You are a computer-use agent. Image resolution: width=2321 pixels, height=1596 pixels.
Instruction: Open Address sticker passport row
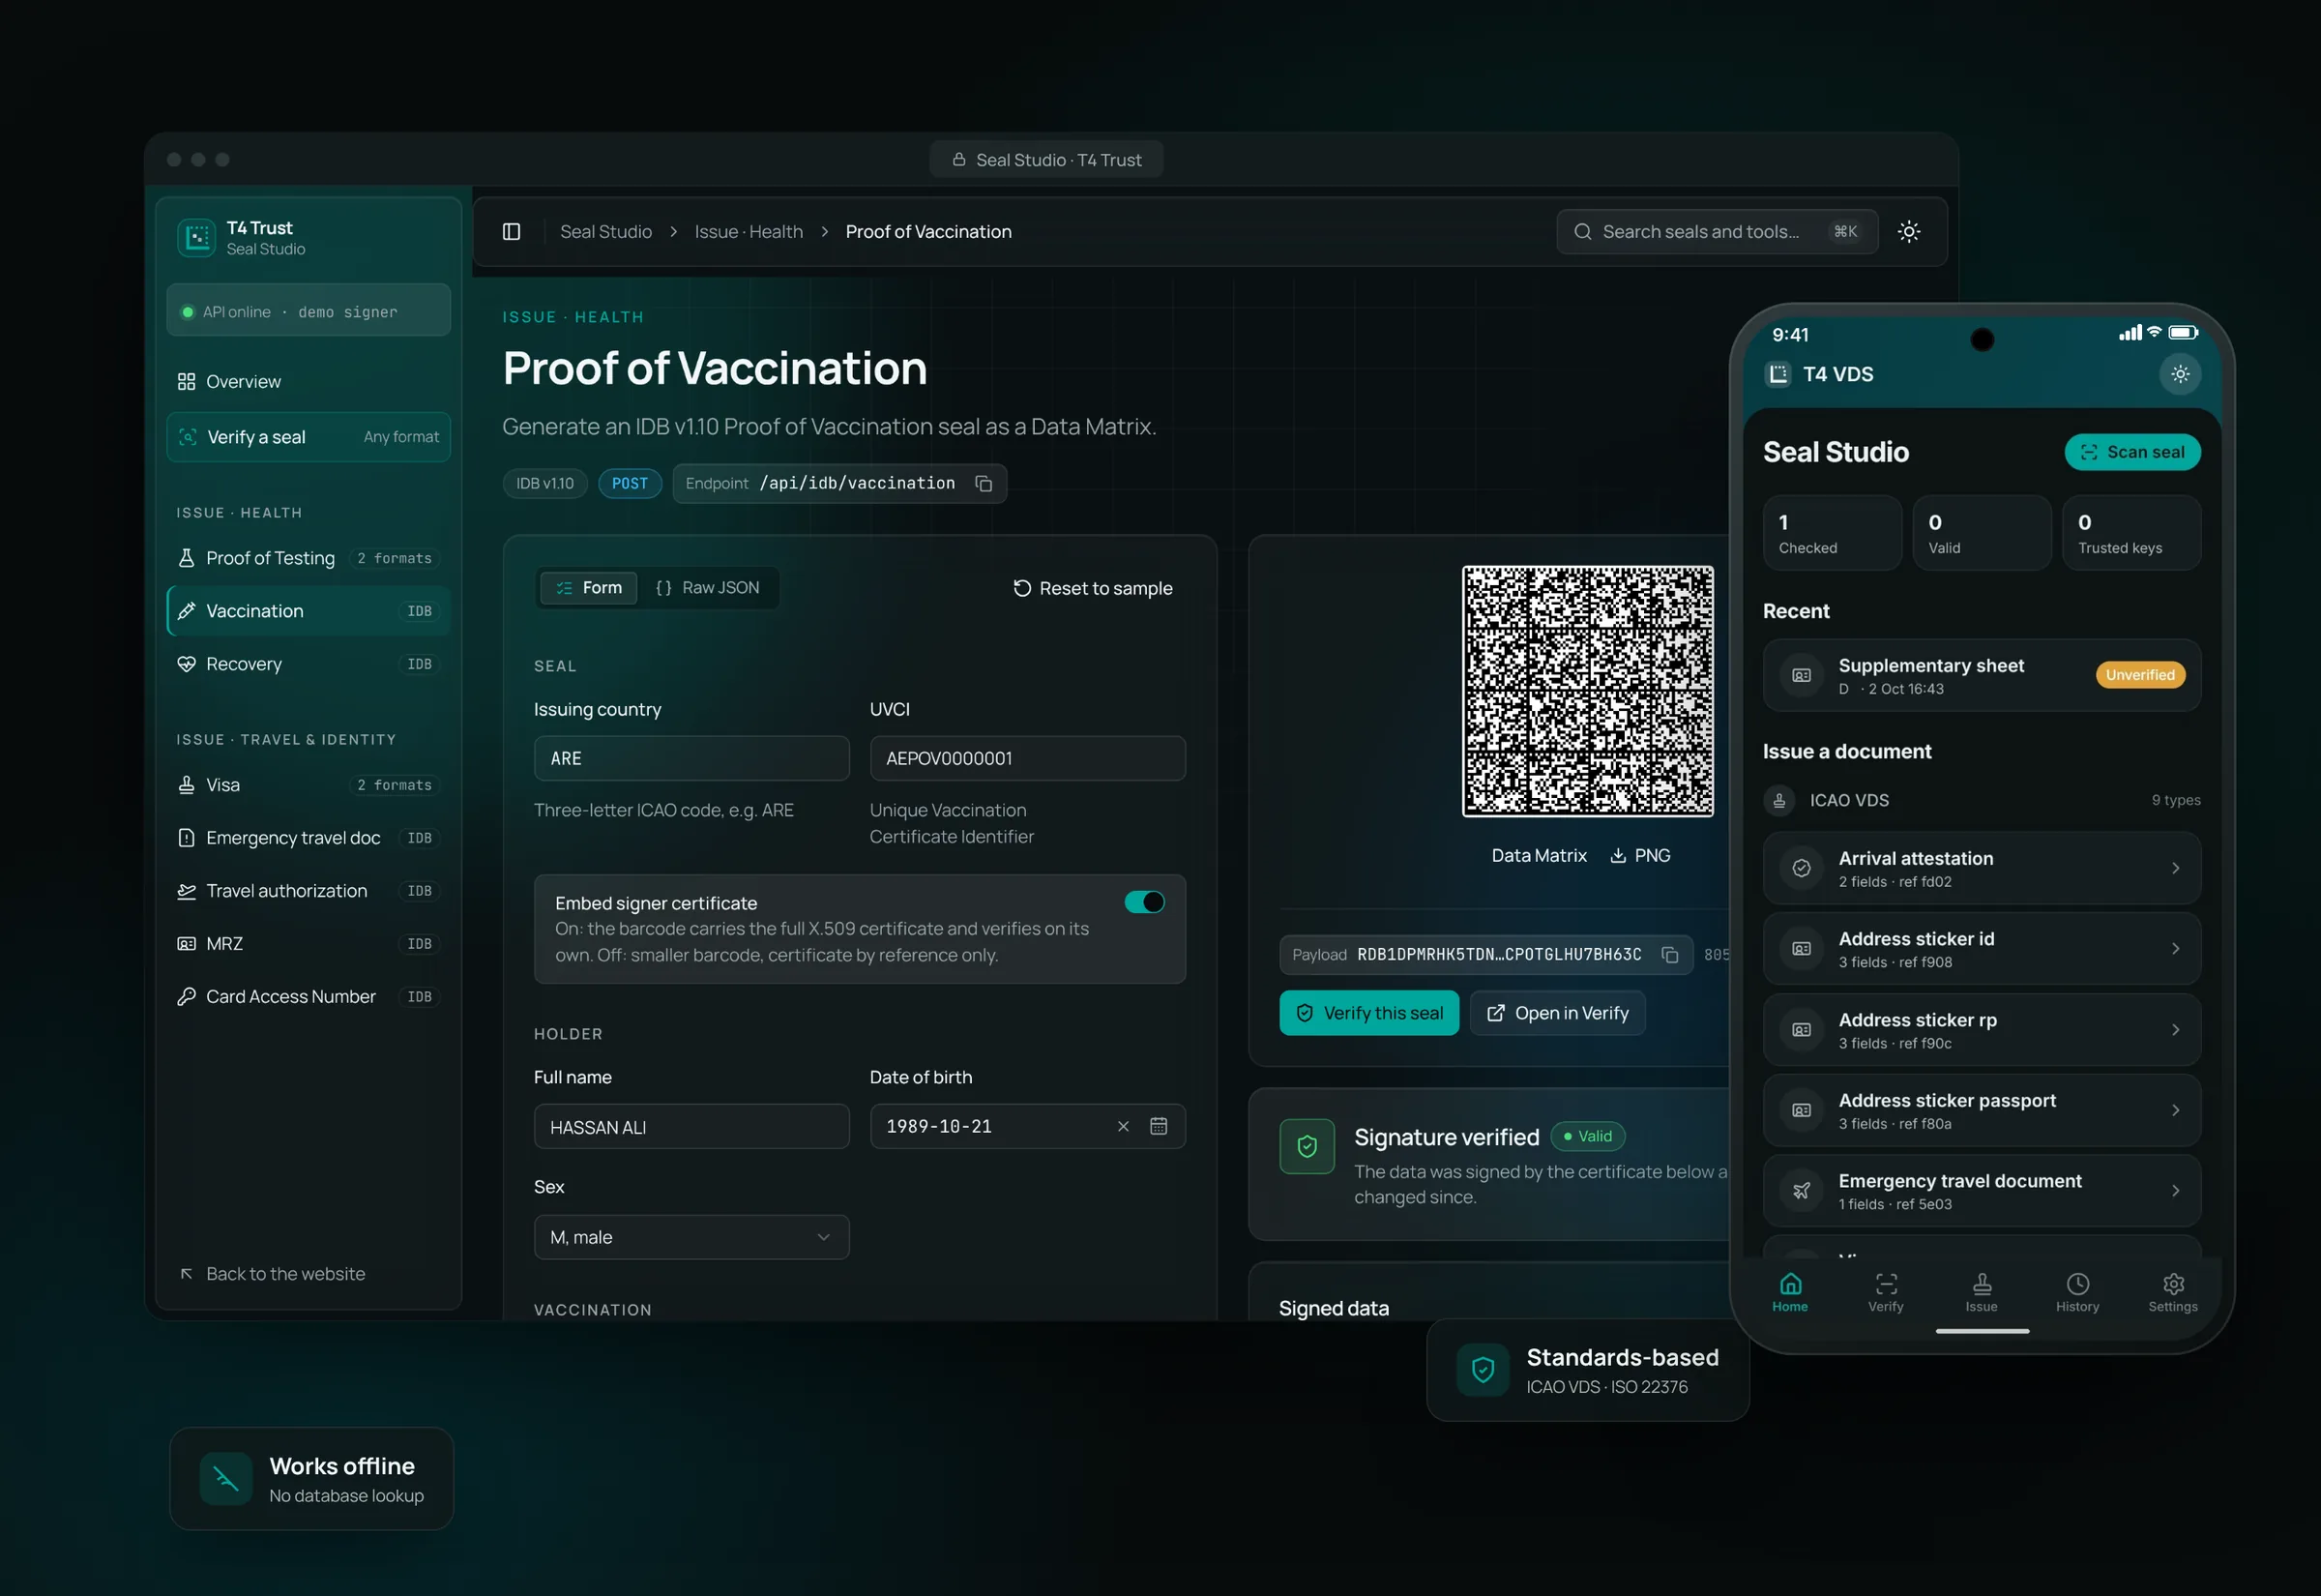click(1982, 1111)
